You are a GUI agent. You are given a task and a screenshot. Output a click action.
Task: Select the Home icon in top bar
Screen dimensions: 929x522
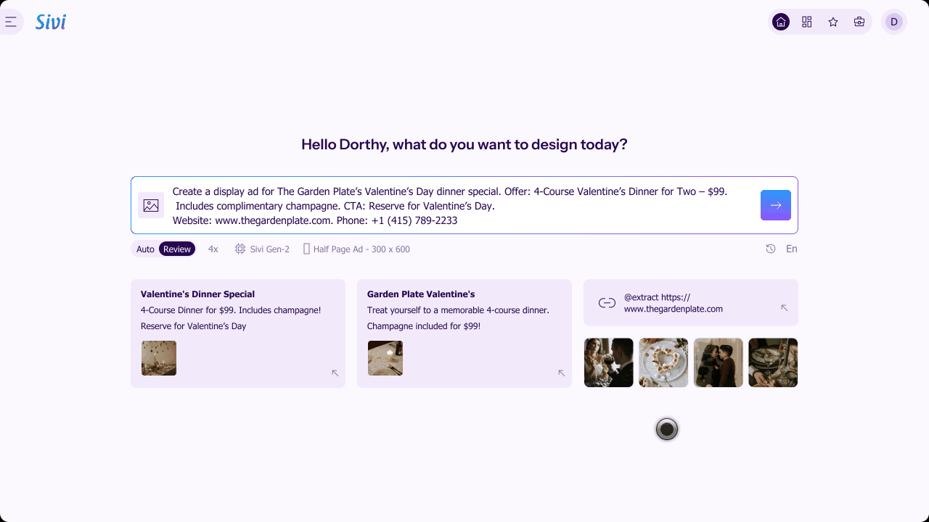point(780,22)
